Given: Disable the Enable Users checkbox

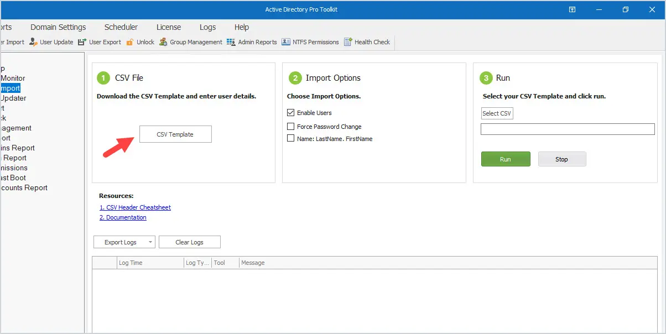Looking at the screenshot, I should [291, 113].
